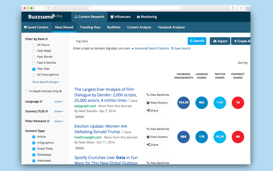The image size is (273, 171).
Task: Select the Past Week date filter
Action: coord(34,51)
